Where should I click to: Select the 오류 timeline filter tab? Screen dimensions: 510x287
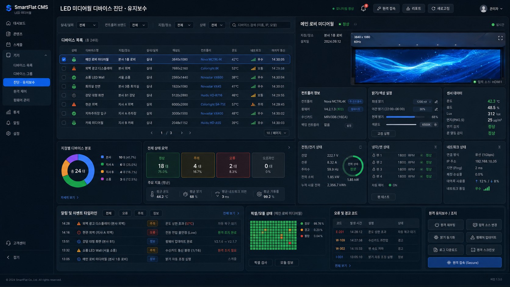[x=125, y=213]
